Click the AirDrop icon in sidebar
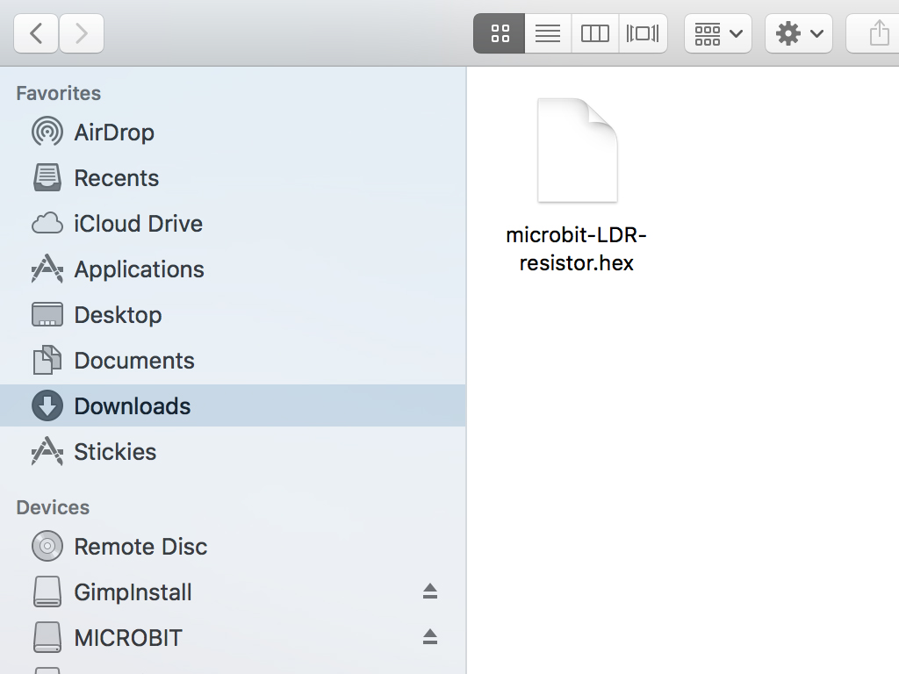899x674 pixels. click(x=47, y=133)
